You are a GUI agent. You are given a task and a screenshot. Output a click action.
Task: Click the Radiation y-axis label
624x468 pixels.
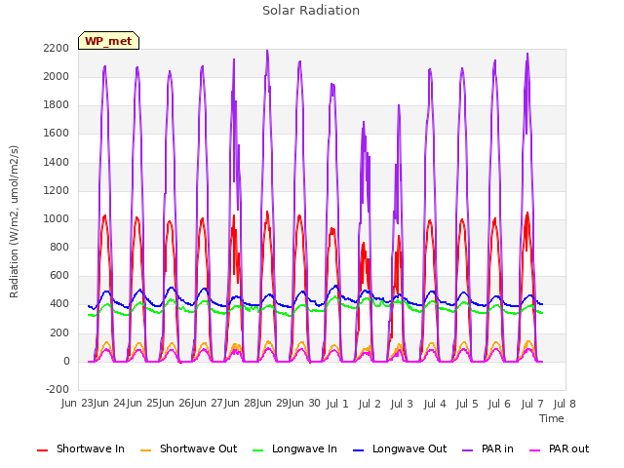14,221
